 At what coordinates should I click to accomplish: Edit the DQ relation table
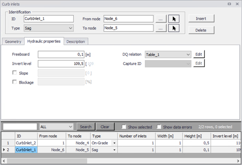click(199, 54)
